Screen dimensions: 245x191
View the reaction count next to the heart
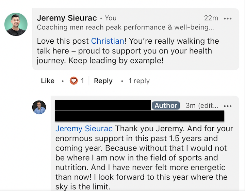pyautogui.click(x=82, y=81)
